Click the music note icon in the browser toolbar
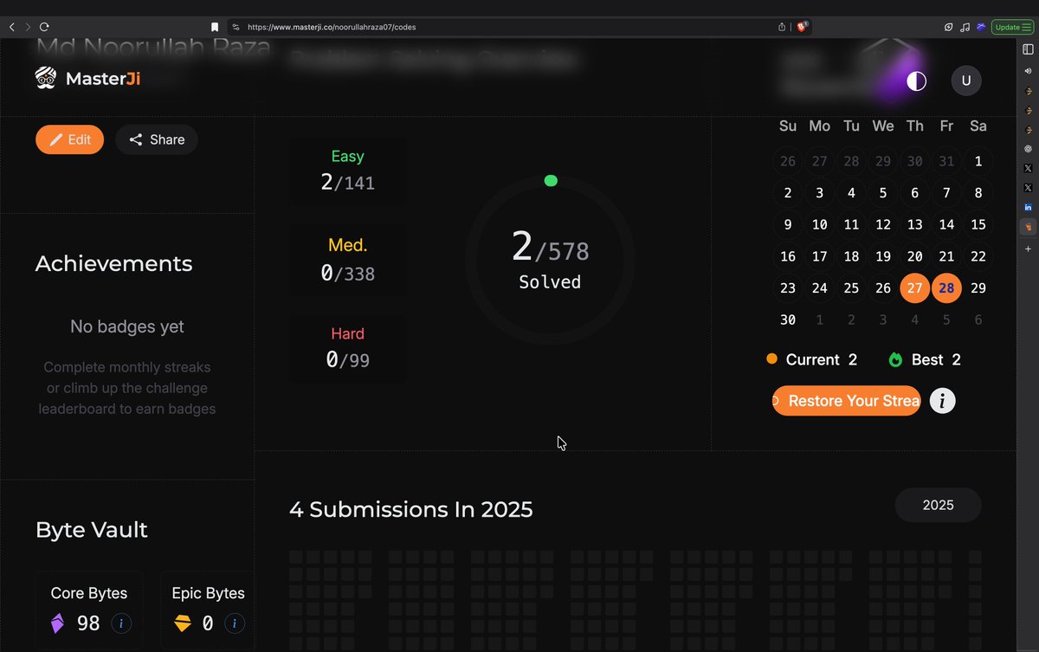Viewport: 1039px width, 652px height. tap(965, 27)
